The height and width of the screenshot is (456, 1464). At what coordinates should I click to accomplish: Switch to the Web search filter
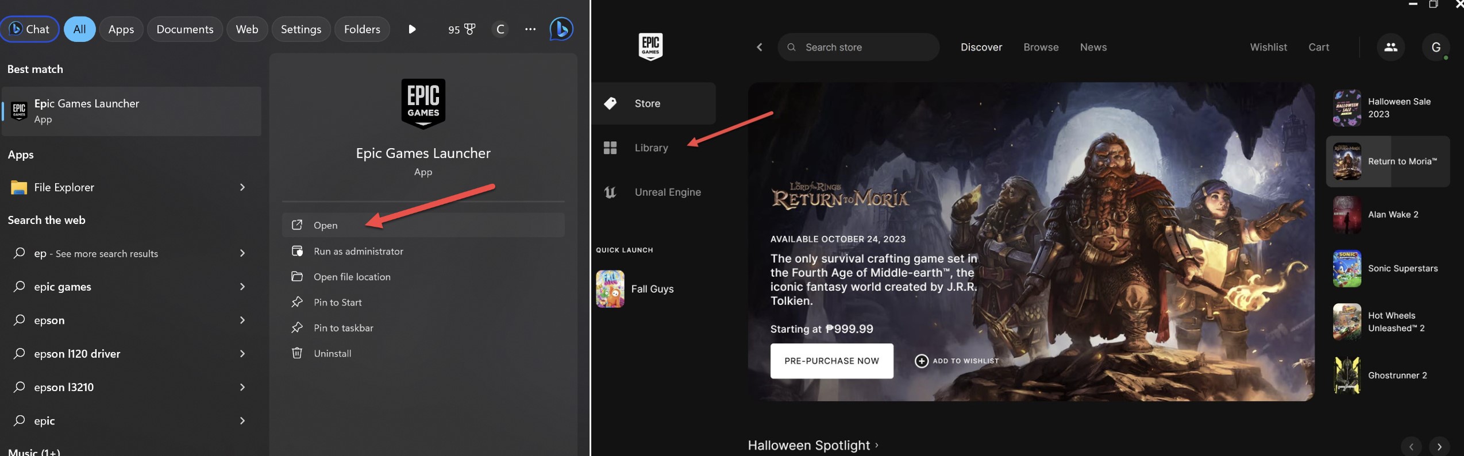coord(246,29)
